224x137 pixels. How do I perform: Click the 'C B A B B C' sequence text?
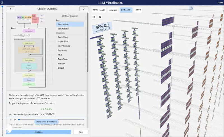tap(46, 109)
